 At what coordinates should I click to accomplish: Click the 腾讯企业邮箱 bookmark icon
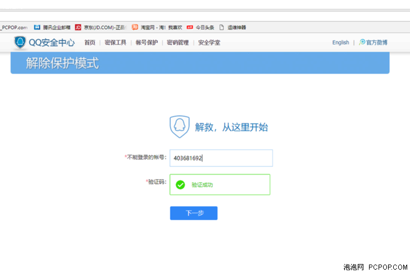tap(37, 27)
